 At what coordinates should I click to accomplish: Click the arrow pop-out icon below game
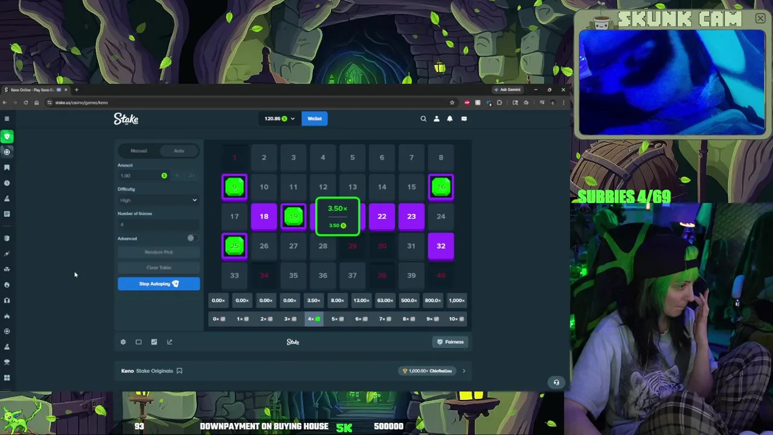pyautogui.click(x=170, y=342)
